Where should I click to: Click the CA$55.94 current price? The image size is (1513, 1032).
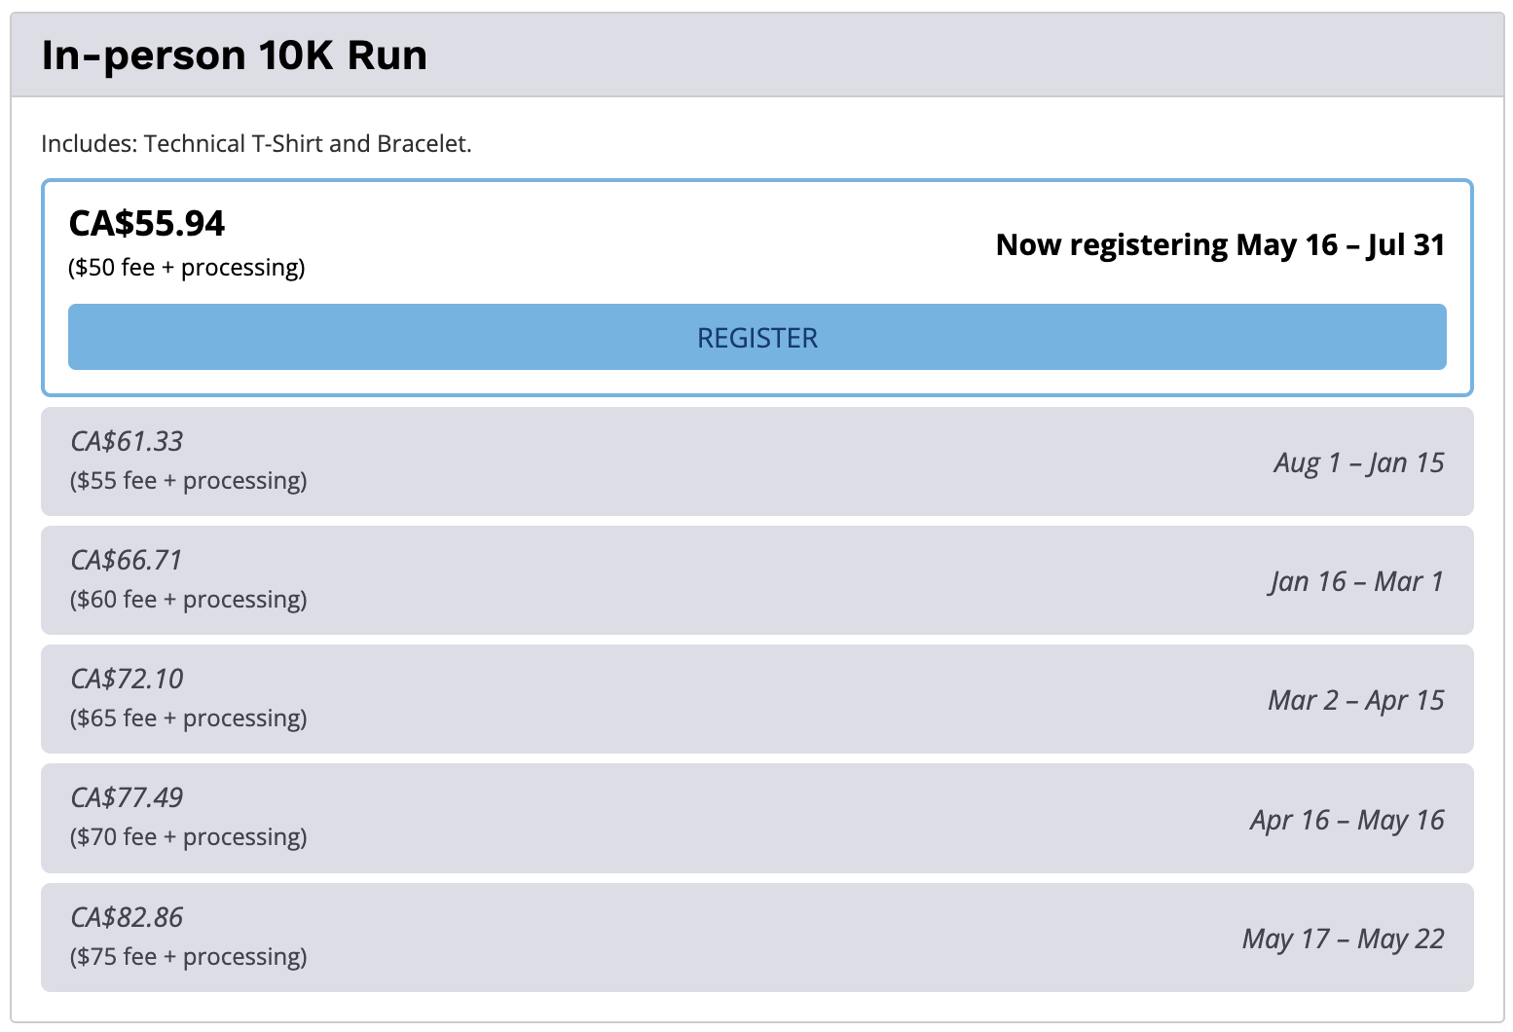tap(146, 224)
